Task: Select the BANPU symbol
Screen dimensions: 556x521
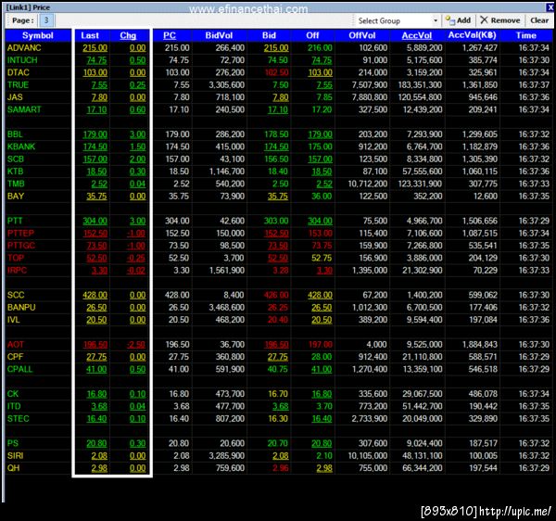Action: click(21, 308)
